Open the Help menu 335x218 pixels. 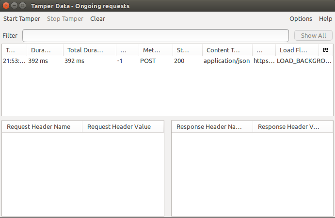click(325, 19)
